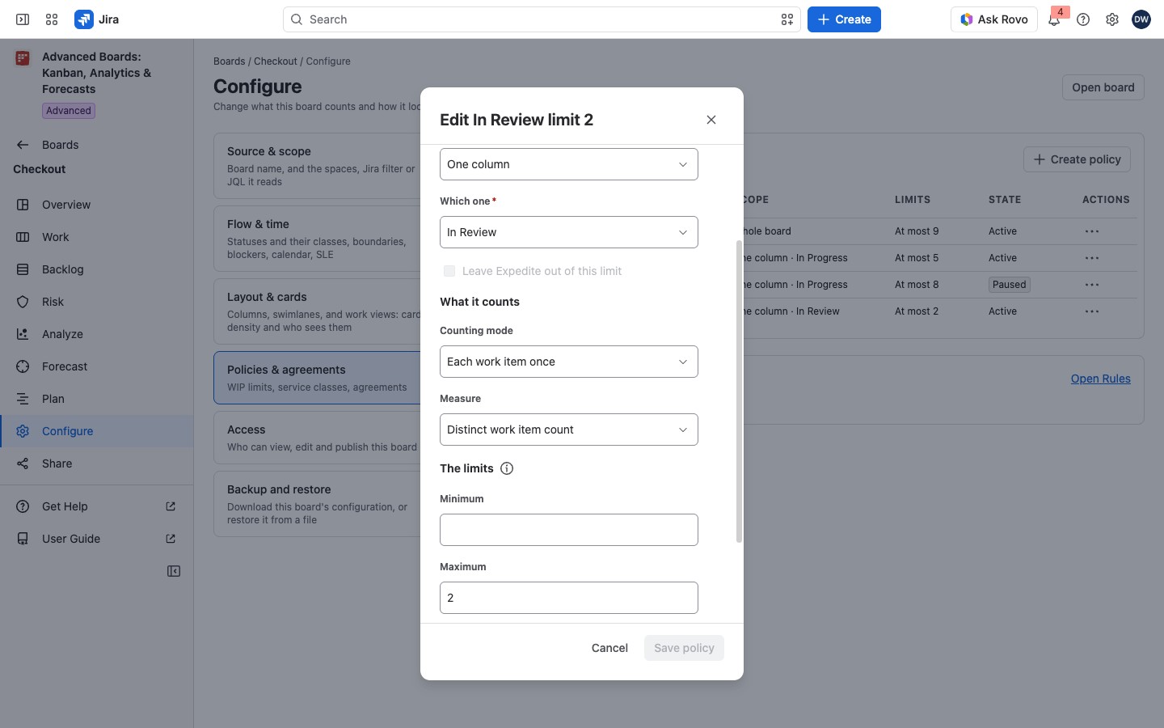The width and height of the screenshot is (1164, 728).
Task: Close the Edit In Review limit dialog
Action: [x=711, y=120]
